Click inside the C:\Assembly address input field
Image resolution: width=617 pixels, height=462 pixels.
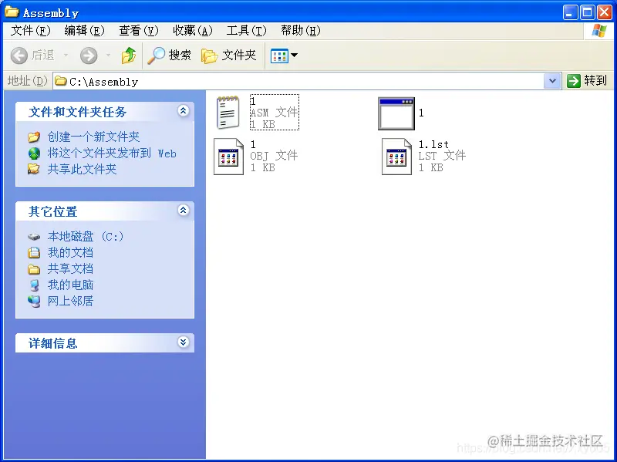tap(270, 80)
